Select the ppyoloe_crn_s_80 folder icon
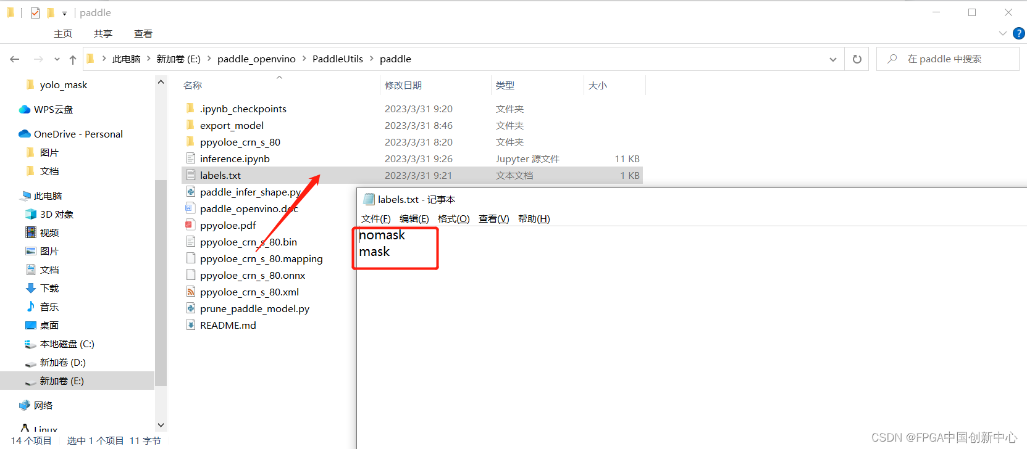Screen dimensions: 1027x449 click(x=191, y=142)
